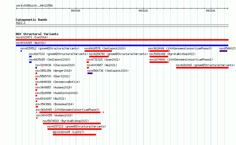Click the nsv6416578 (Sedlazeck2020) label
236x145 pixels.
point(105,48)
